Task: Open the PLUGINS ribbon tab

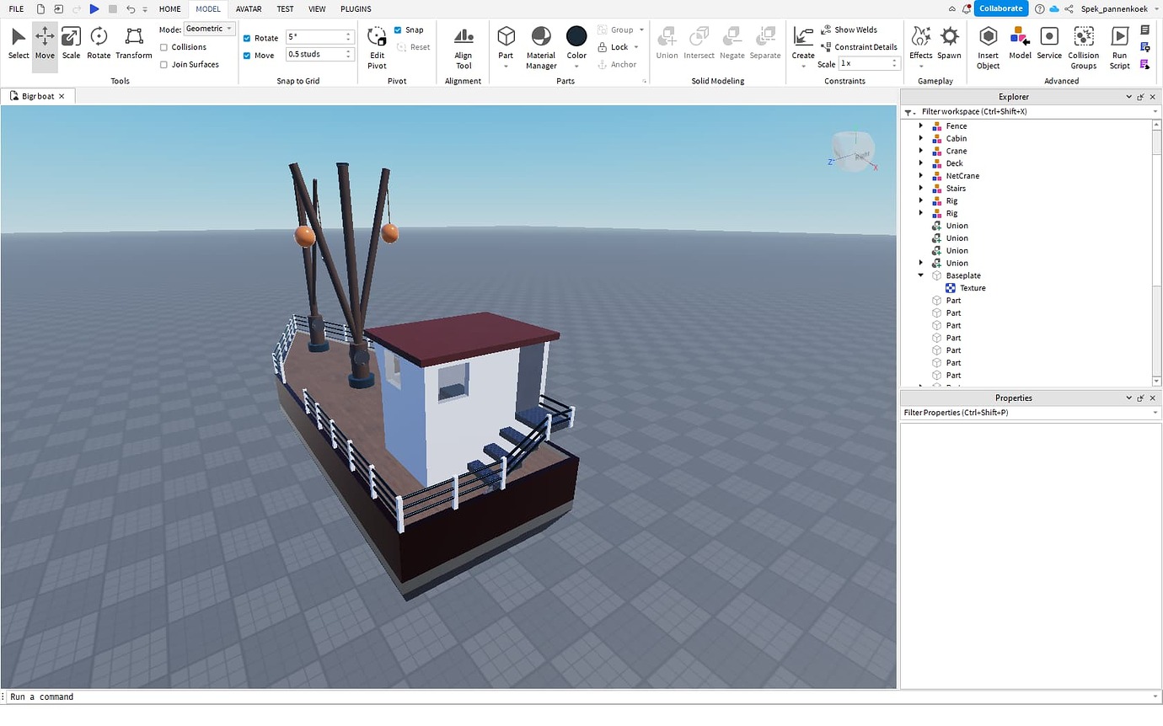Action: click(355, 9)
